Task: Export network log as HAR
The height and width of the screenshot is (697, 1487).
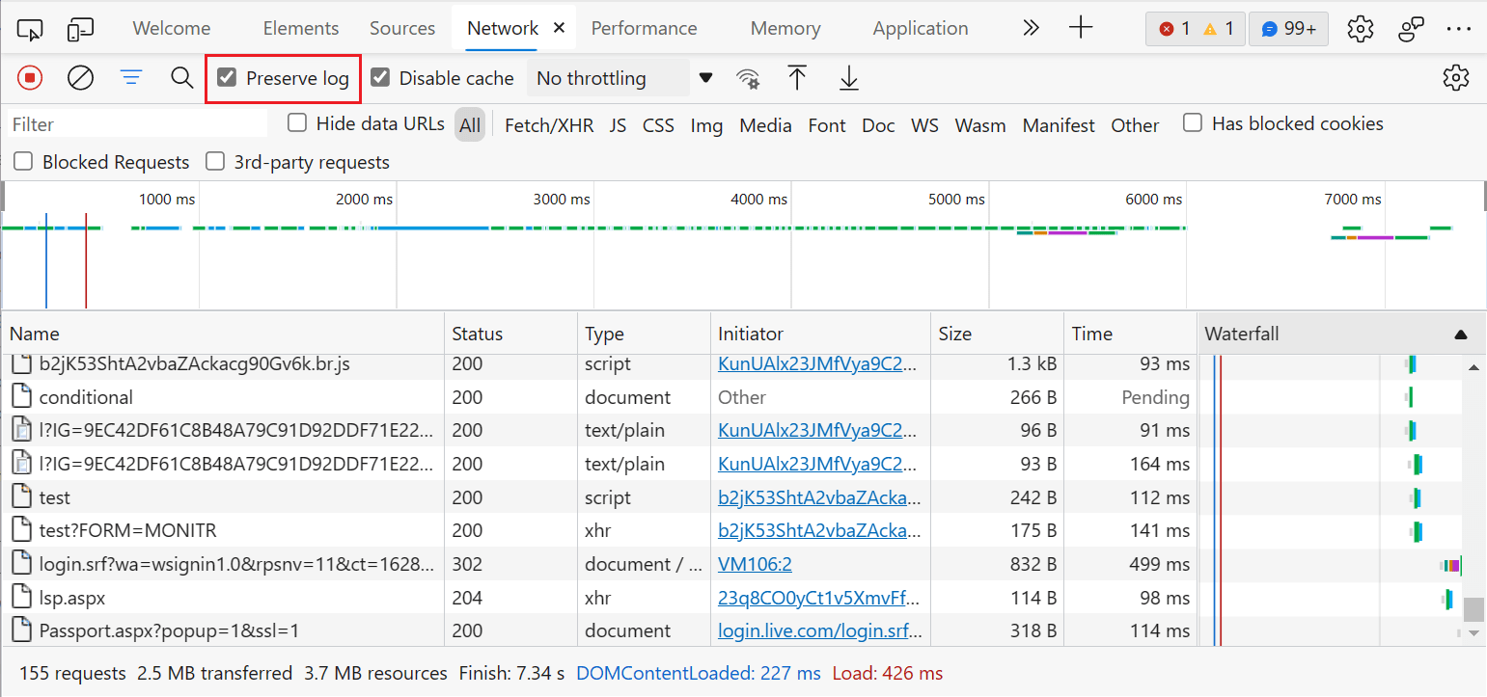Action: click(848, 78)
